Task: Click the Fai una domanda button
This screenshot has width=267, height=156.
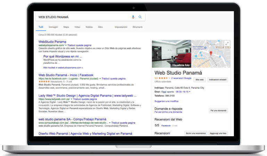Action: (x=218, y=110)
